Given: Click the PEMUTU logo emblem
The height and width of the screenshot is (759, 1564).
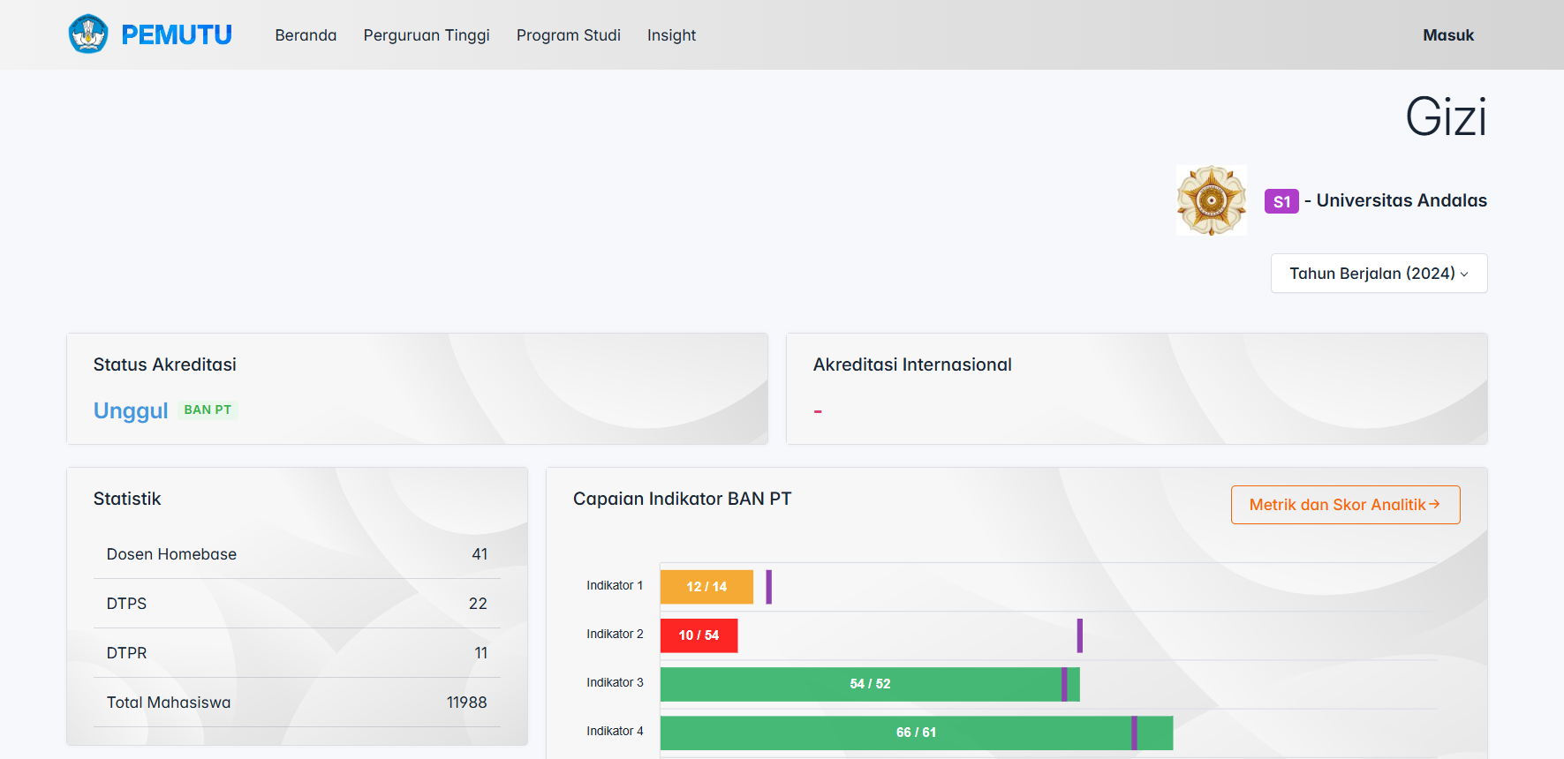Looking at the screenshot, I should point(88,34).
